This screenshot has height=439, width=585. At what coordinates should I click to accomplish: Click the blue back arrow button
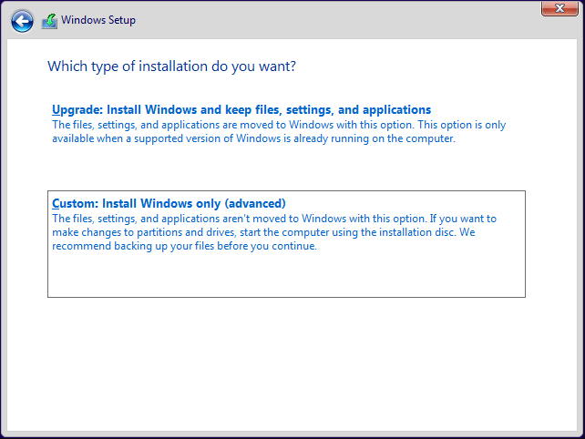22,21
